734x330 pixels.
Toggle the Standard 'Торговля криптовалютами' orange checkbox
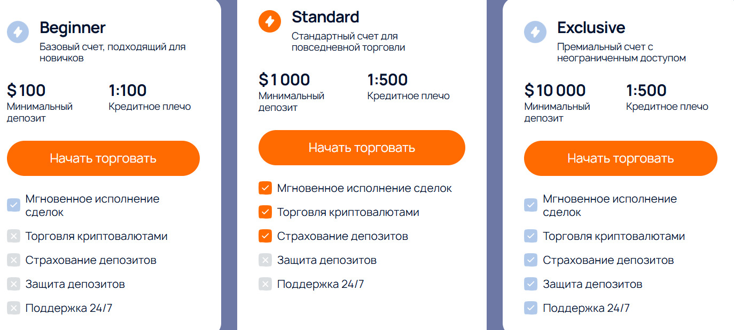[x=265, y=212]
